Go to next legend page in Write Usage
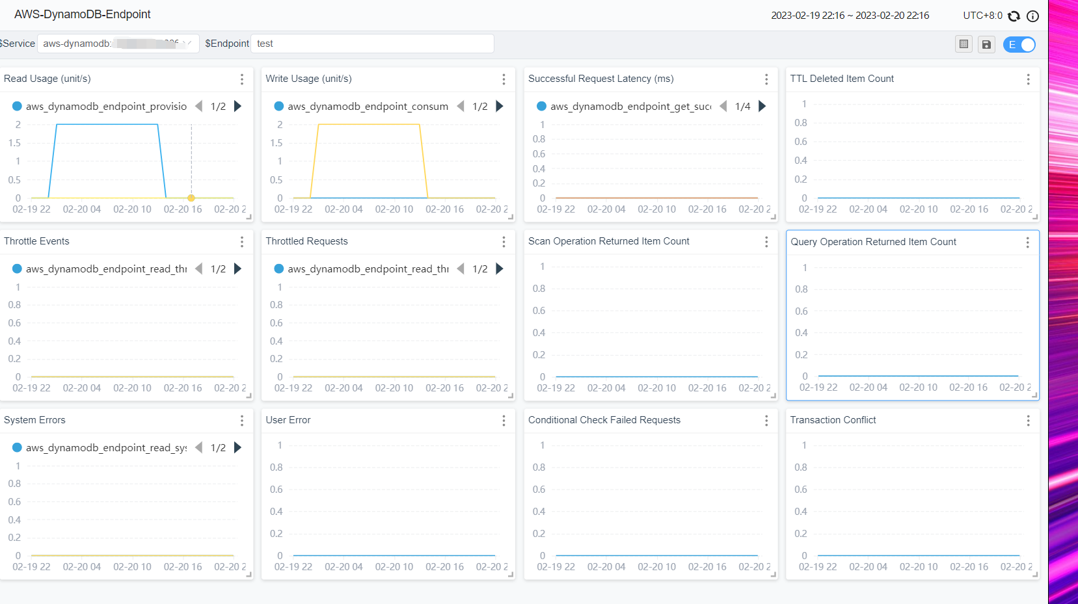Screen dimensions: 1078x604 pyautogui.click(x=500, y=106)
